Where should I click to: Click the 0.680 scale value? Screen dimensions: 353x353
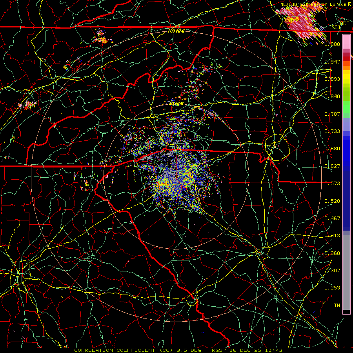332,148
